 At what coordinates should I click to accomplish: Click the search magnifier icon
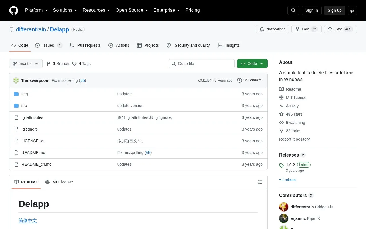293,10
